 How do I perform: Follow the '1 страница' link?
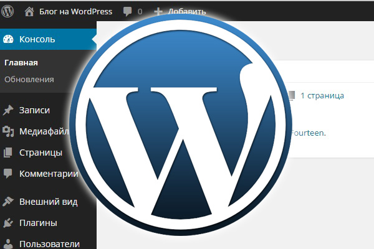(x=322, y=95)
